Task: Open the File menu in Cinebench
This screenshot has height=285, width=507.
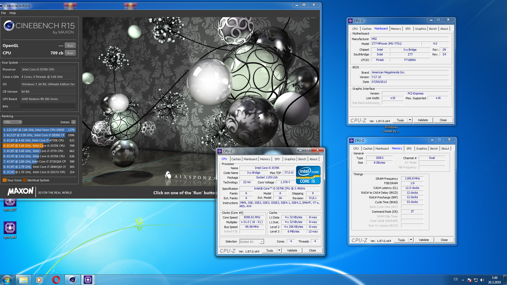Action: pyautogui.click(x=3, y=13)
